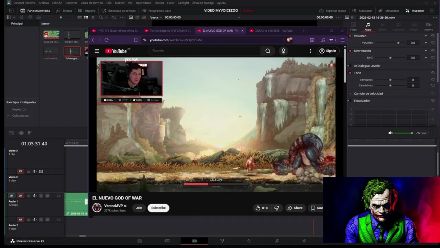Open the Metadatos panel
This screenshot has width=440, height=248.
(389, 11)
